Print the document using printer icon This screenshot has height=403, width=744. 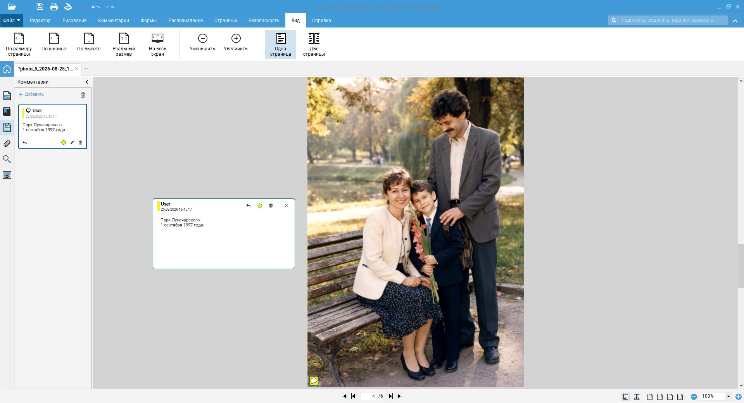coord(54,7)
